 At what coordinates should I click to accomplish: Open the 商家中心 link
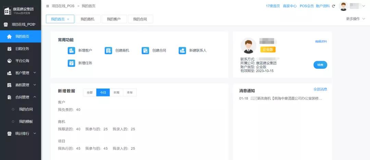pyautogui.click(x=290, y=6)
